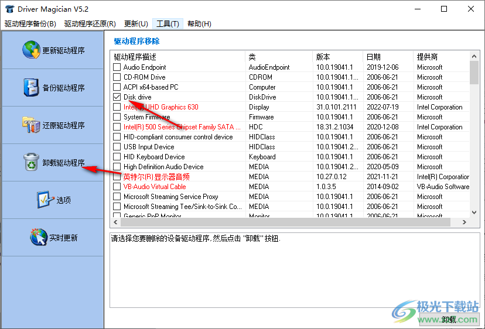The width and height of the screenshot is (485, 329).
Task: Check the HID-compliant consumer control device checkbox
Action: (x=117, y=136)
